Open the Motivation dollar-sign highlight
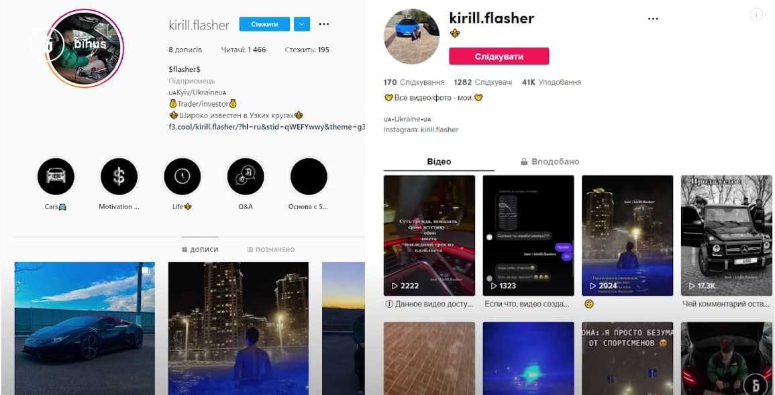775x395 pixels. 119,177
